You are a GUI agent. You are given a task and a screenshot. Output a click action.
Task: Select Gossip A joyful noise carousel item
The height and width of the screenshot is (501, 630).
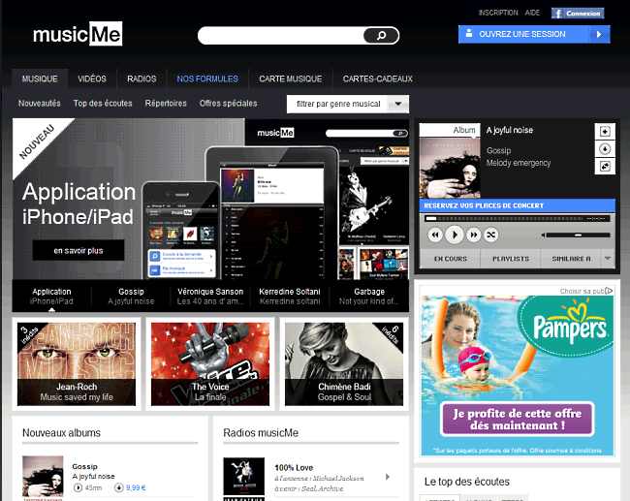131,297
